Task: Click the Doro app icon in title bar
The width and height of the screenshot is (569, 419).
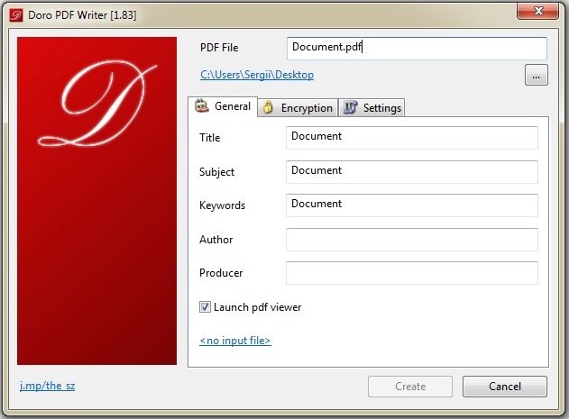Action: pos(16,15)
